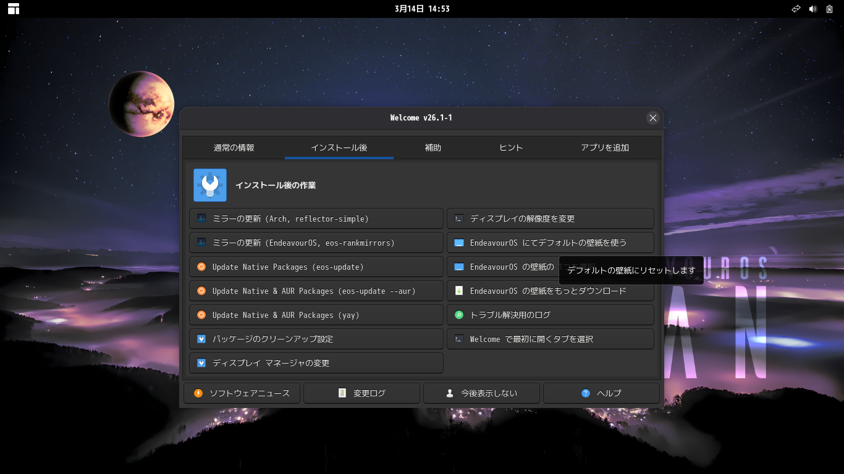Click Welcome で最初に開くタブを選択
The image size is (844, 474).
pyautogui.click(x=551, y=339)
